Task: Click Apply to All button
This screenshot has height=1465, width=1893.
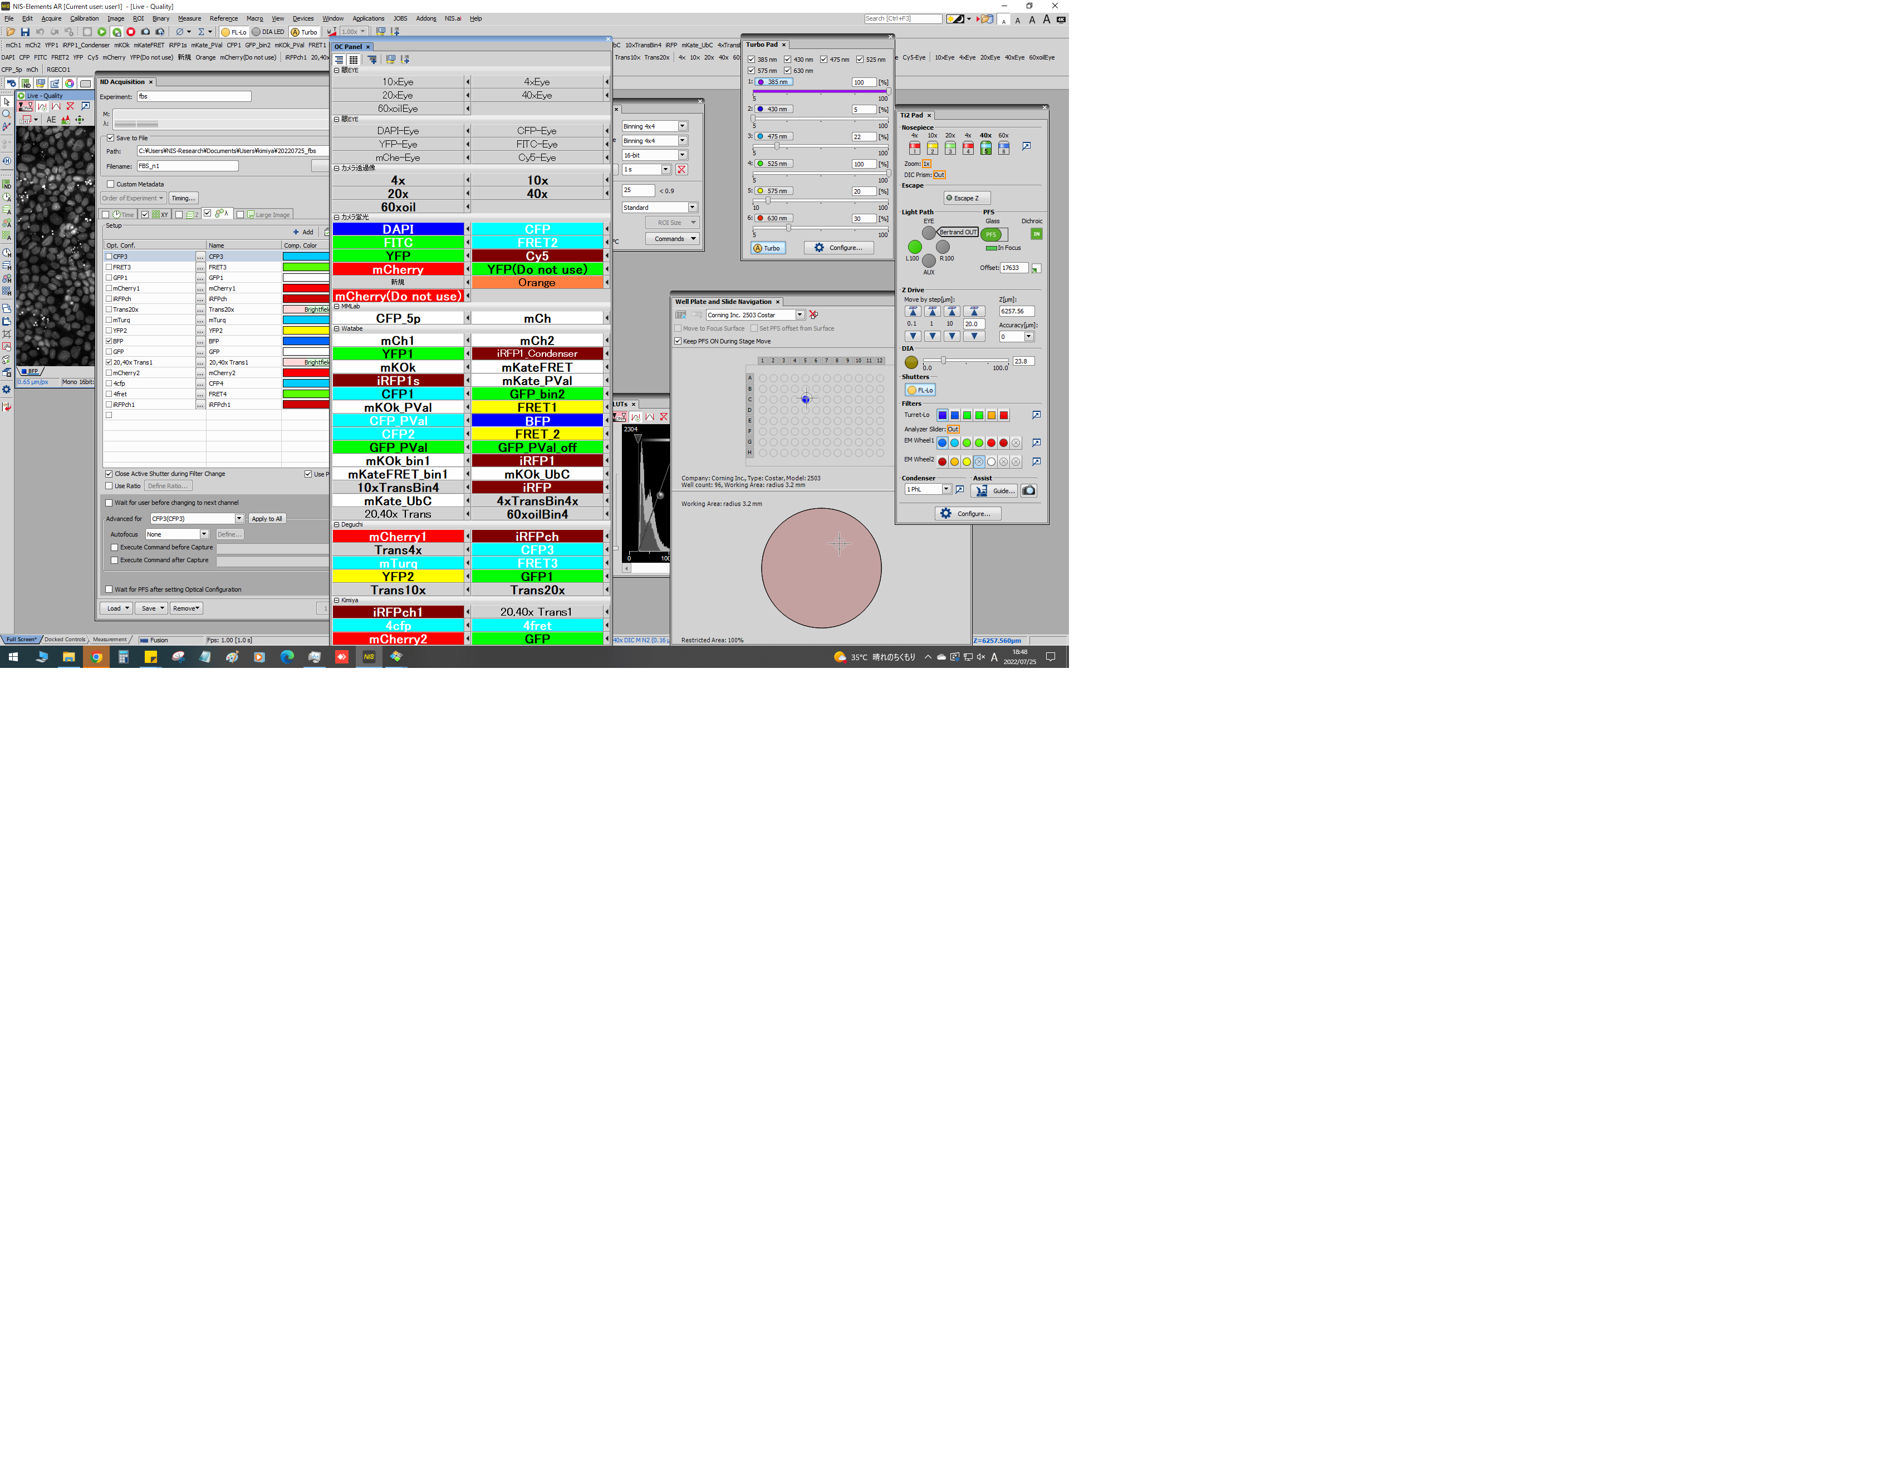Action: (x=267, y=519)
